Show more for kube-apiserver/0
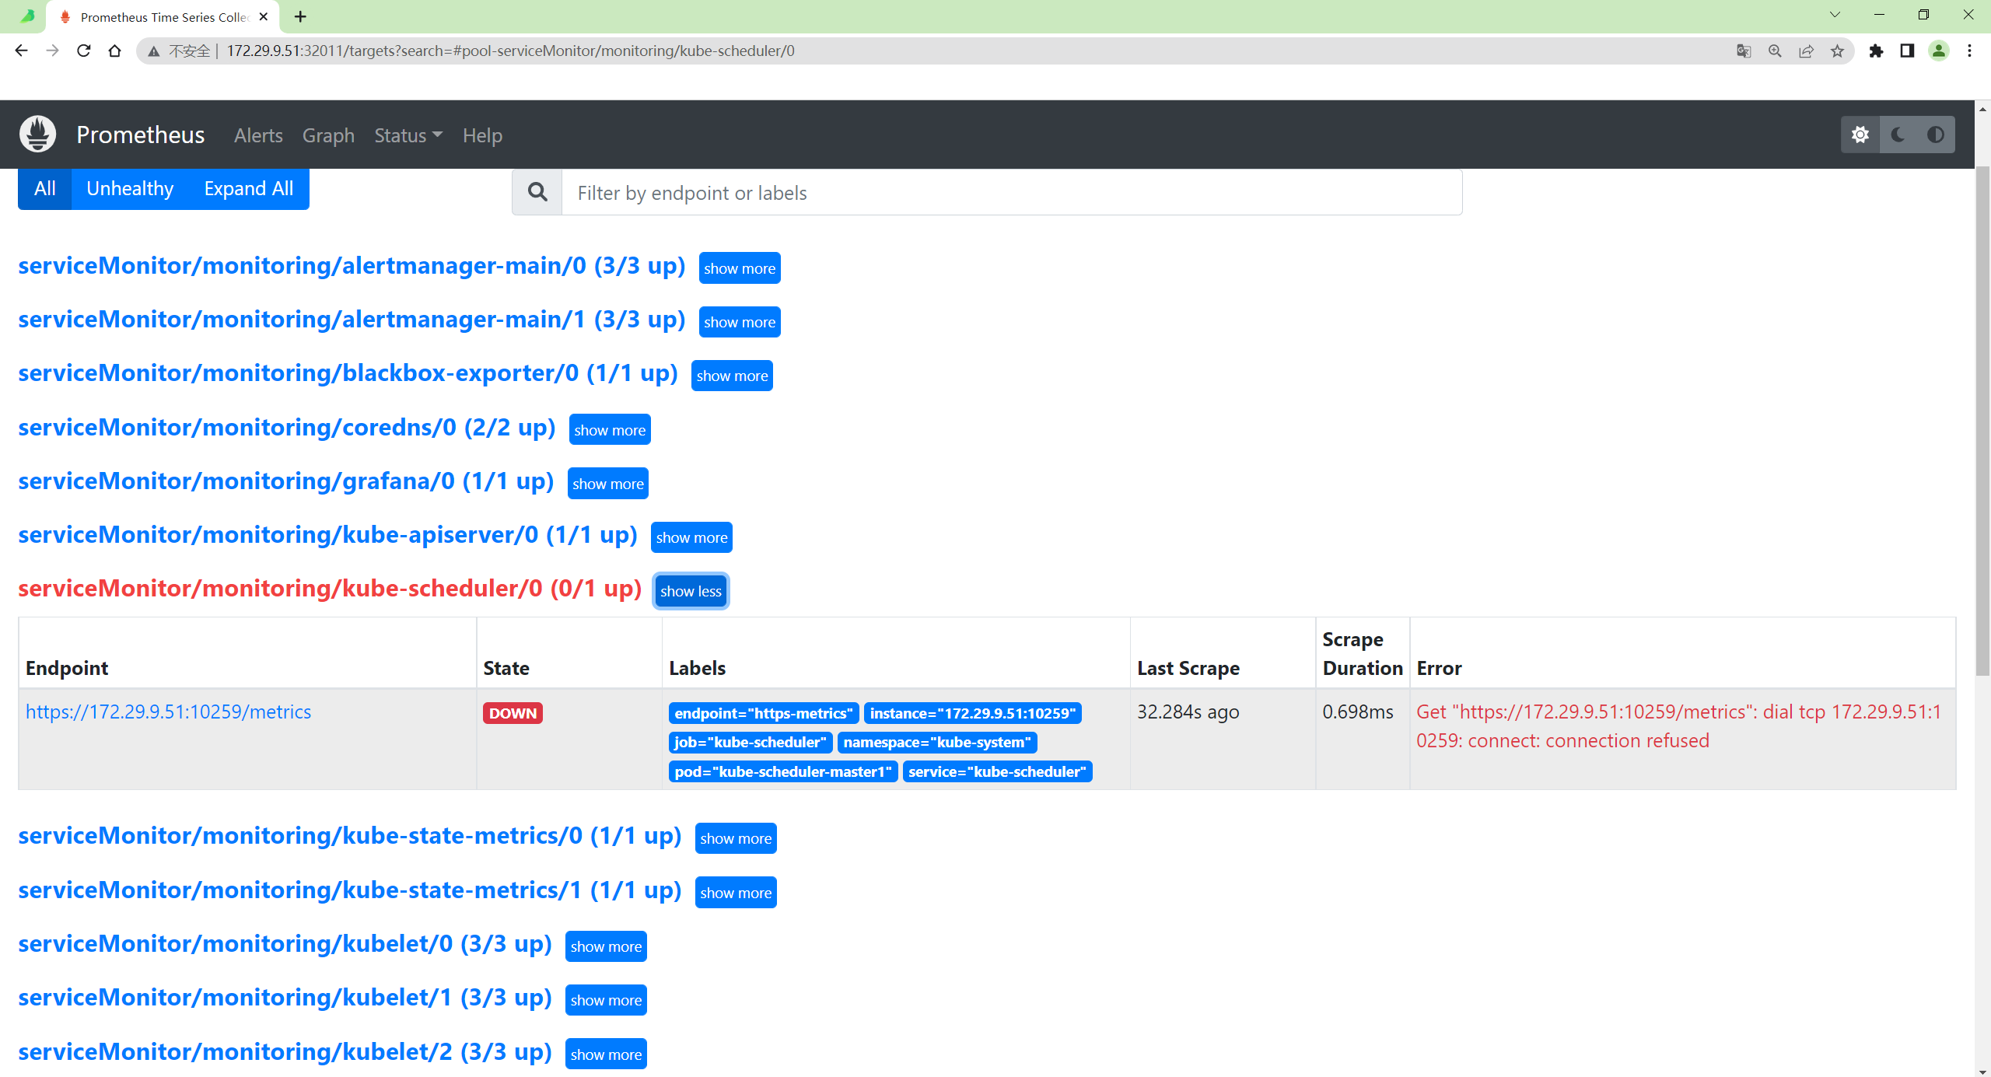Screen dimensions: 1991x1077 [691, 537]
